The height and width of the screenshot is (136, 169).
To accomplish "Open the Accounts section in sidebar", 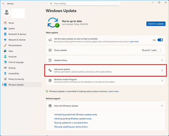I will point(13,57).
